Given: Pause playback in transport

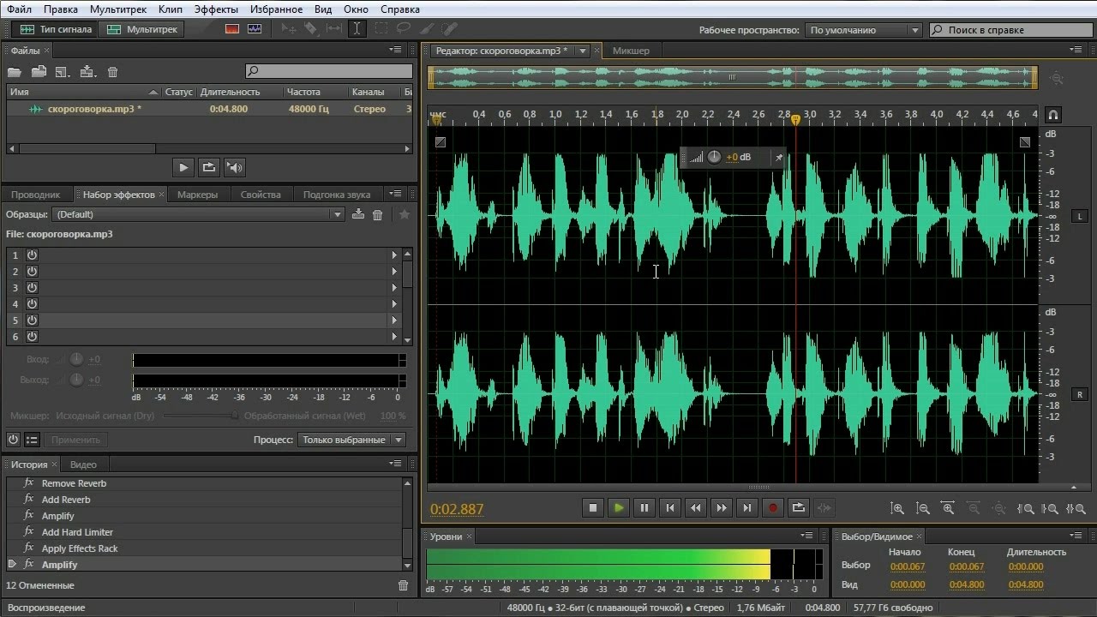Looking at the screenshot, I should point(644,507).
